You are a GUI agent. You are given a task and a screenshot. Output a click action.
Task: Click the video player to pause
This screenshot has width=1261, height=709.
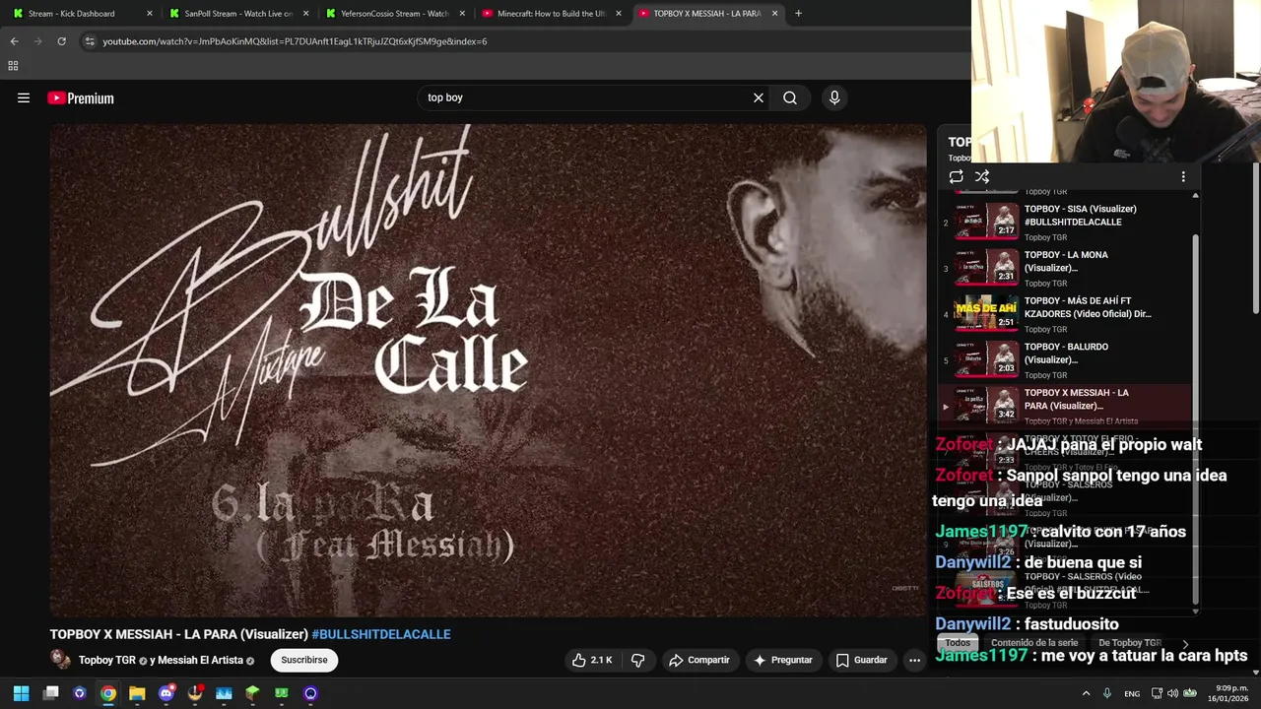coord(488,370)
